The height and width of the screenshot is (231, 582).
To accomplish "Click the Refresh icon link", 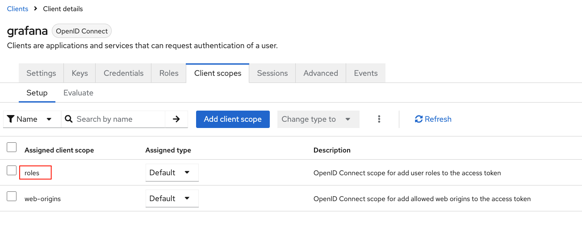I will coord(433,119).
